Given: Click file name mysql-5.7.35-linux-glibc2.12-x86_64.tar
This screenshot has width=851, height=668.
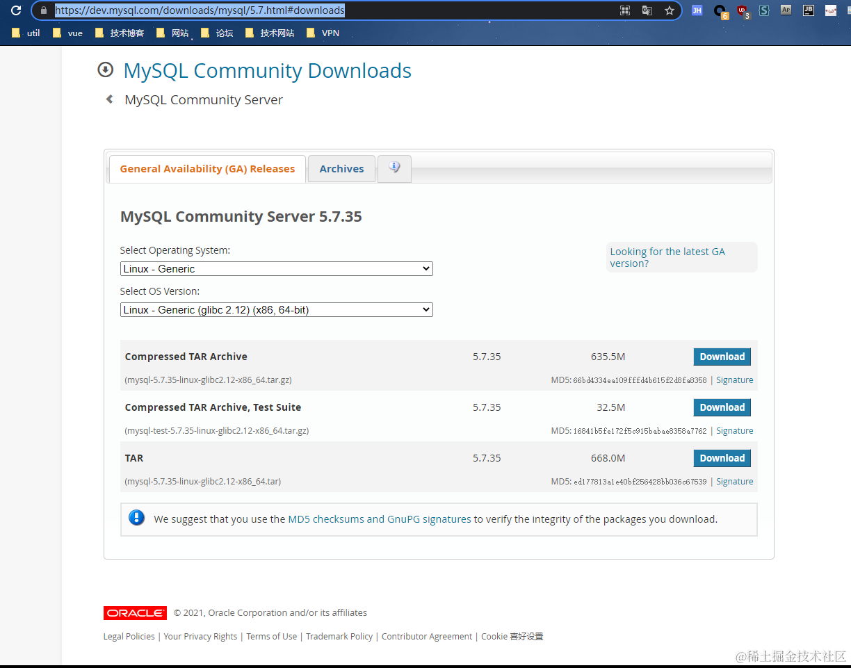Looking at the screenshot, I should tap(203, 482).
